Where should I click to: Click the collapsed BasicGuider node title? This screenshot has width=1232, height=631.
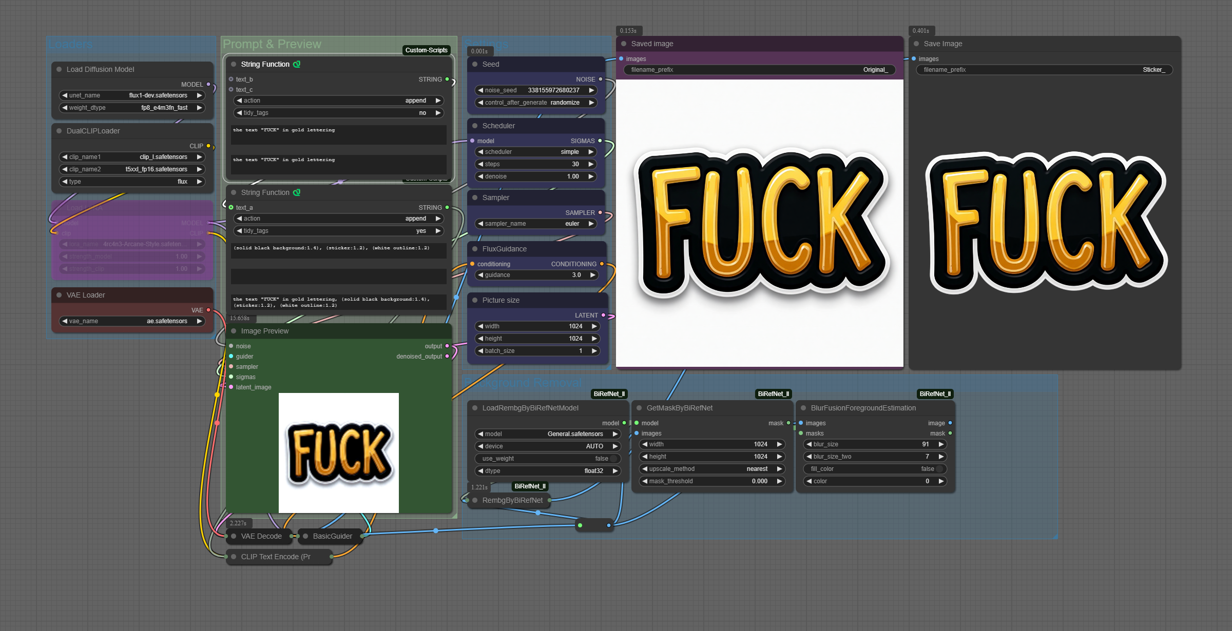tap(332, 536)
